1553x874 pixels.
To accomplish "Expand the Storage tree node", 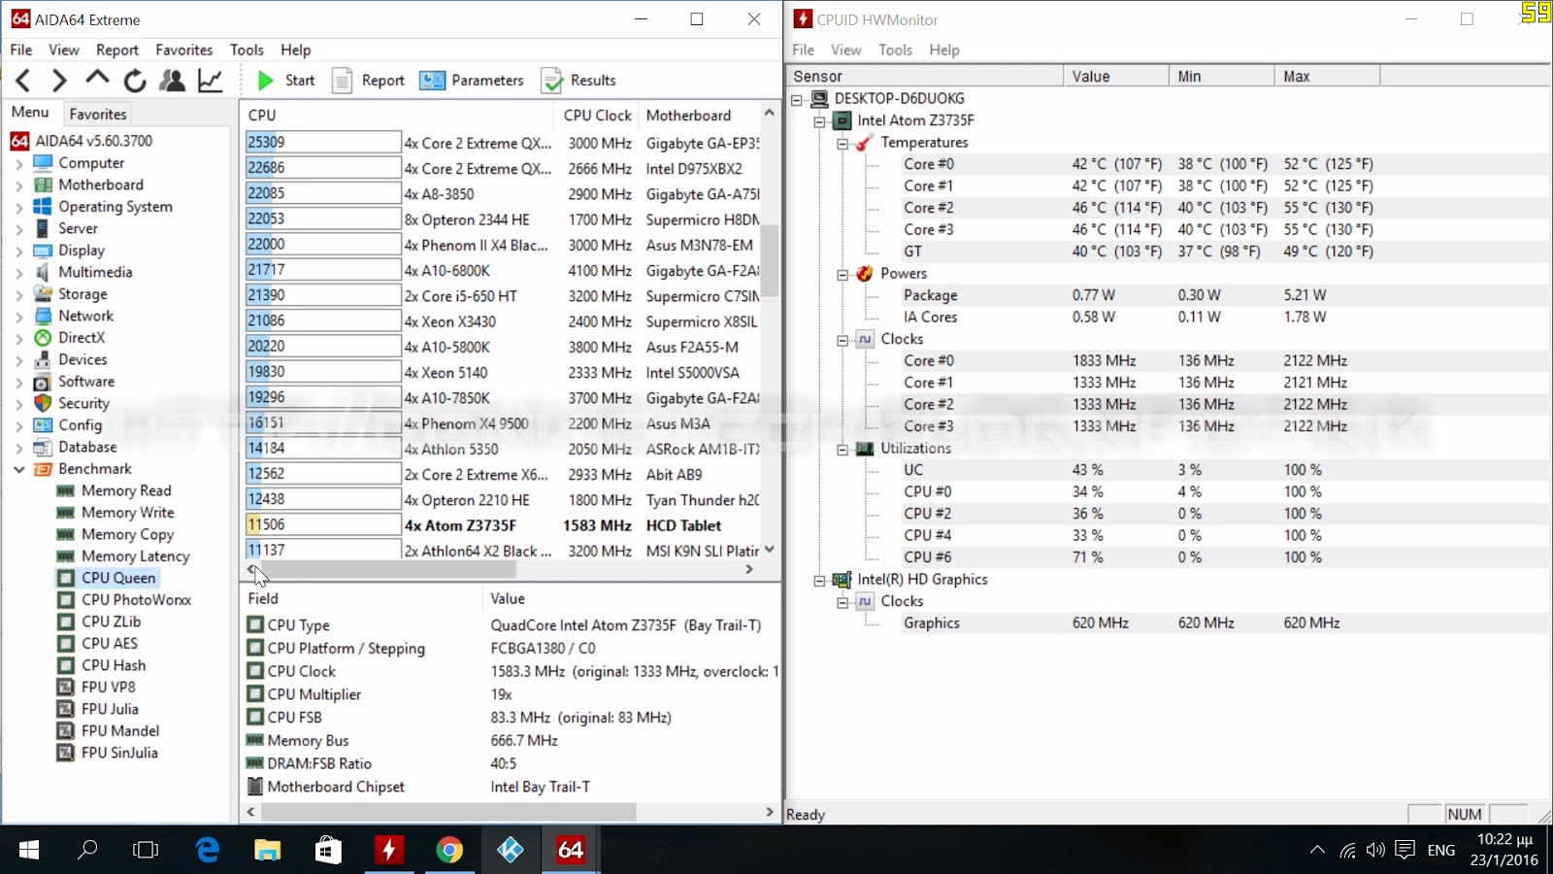I will pyautogui.click(x=18, y=295).
